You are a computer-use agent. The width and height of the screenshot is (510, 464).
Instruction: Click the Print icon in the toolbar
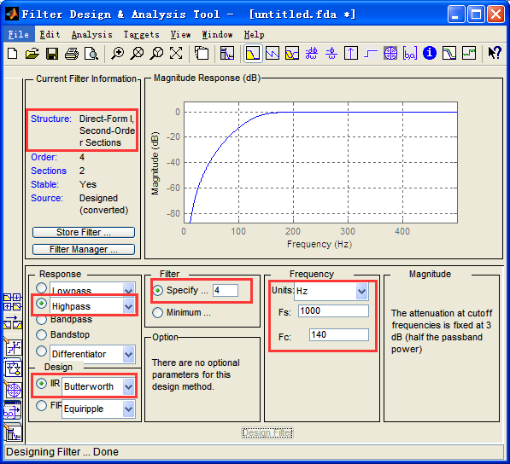(x=72, y=53)
